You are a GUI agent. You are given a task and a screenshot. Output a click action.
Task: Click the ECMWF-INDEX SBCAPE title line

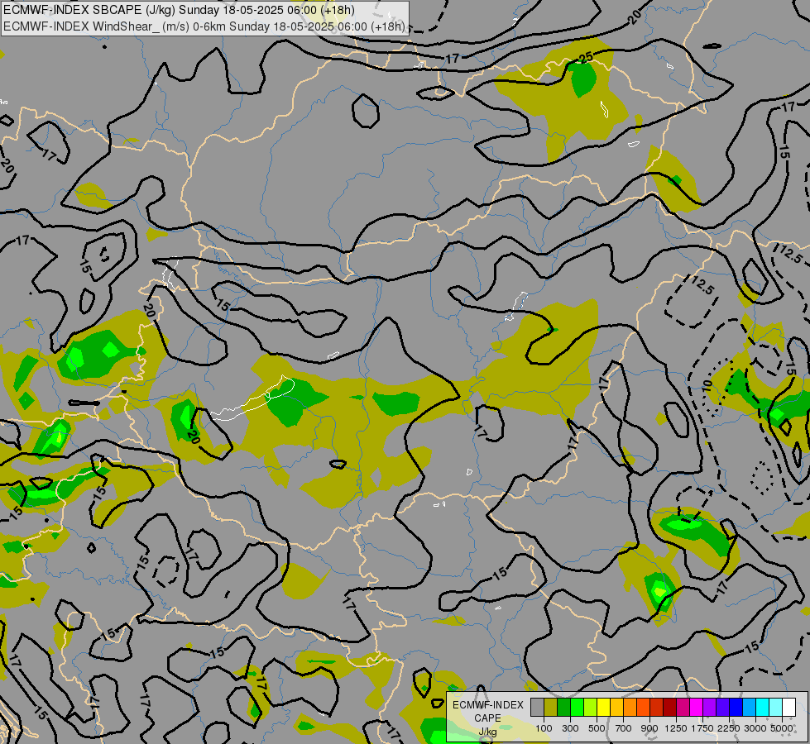[x=179, y=10]
